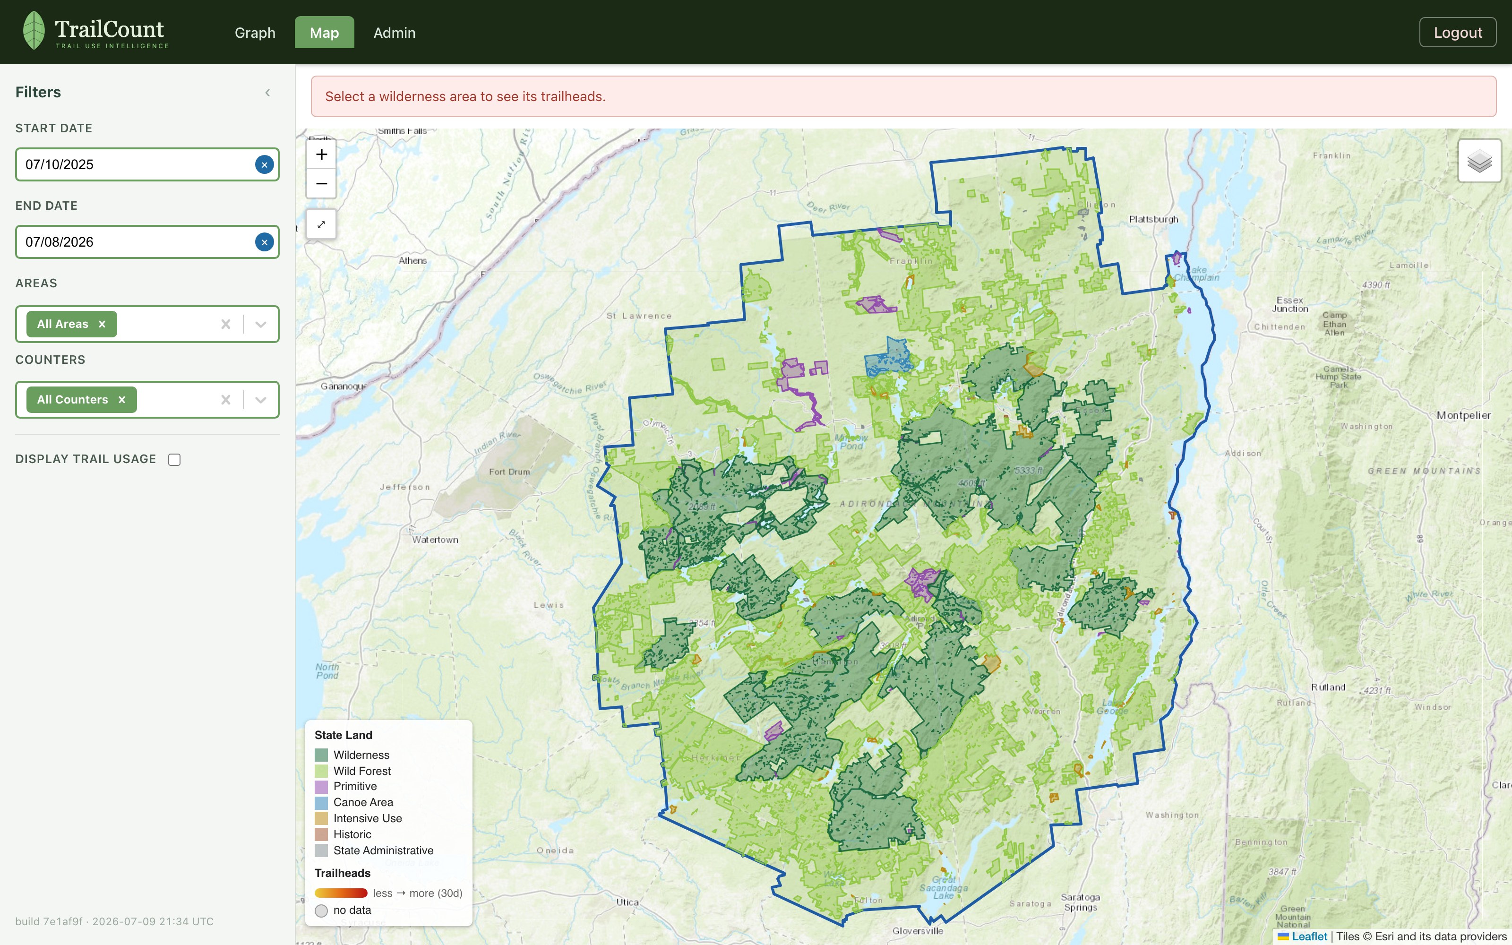The height and width of the screenshot is (945, 1512).
Task: Click the no data circle marker
Action: [x=321, y=911]
